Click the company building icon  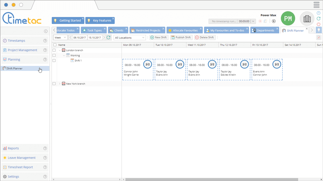307,19
